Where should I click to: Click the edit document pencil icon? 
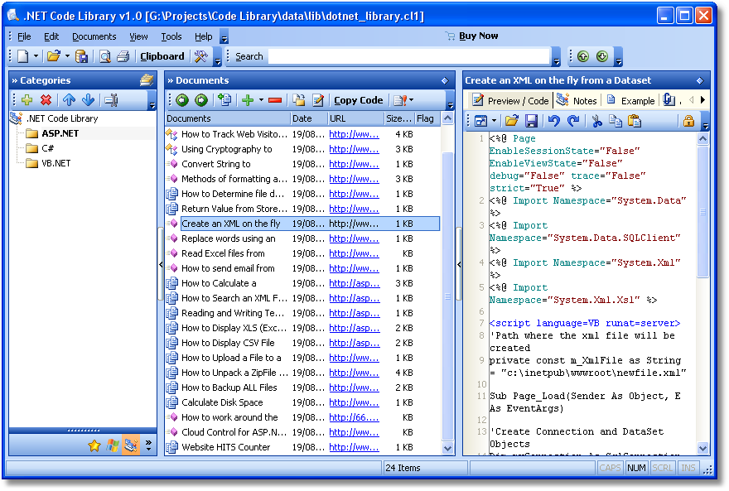318,100
